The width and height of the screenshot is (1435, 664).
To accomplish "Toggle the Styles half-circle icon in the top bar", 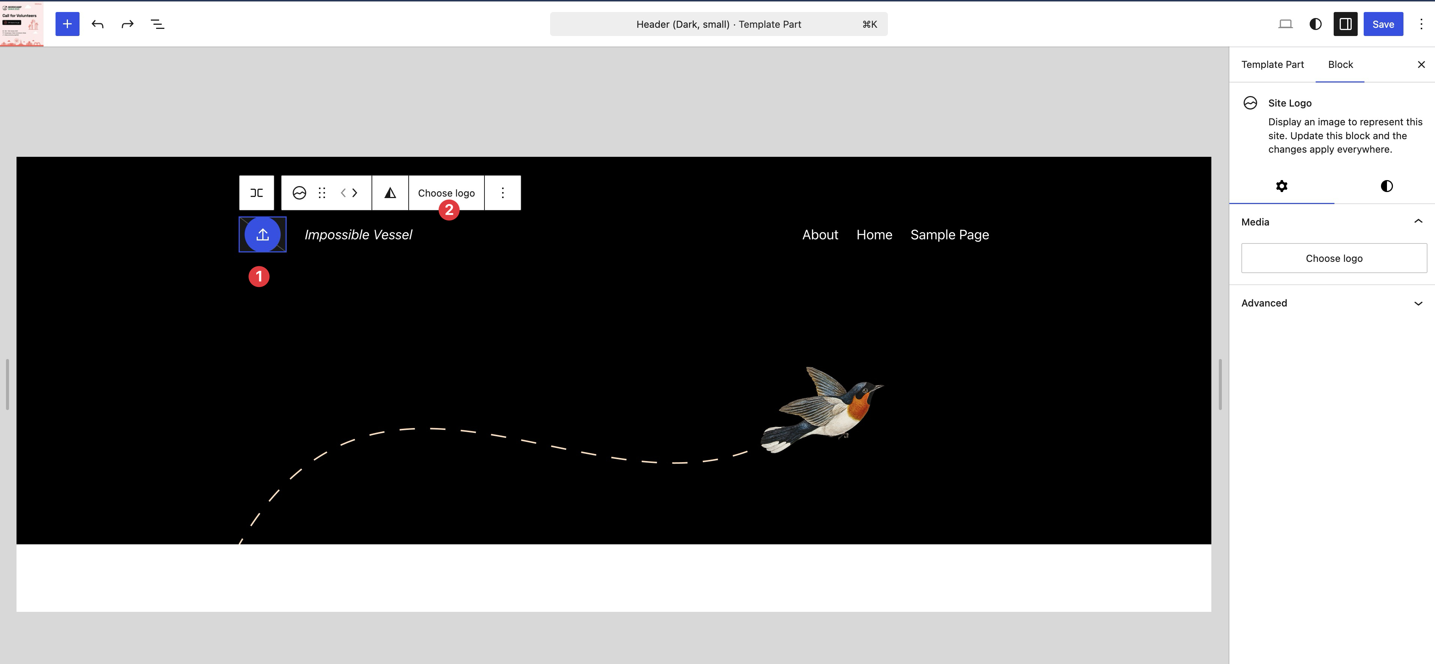I will tap(1315, 24).
